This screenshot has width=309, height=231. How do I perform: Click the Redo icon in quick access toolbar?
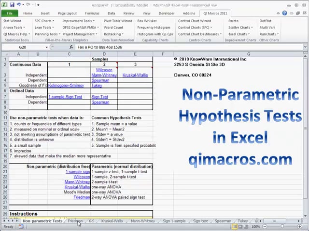click(28, 4)
